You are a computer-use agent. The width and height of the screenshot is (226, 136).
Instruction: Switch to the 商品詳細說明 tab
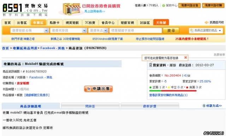[31, 106]
